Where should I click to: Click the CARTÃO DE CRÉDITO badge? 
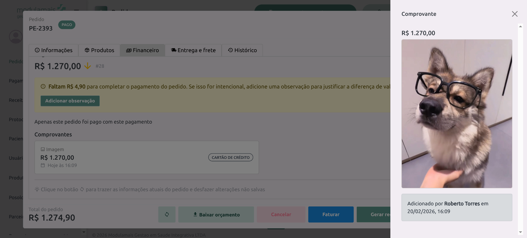click(x=231, y=157)
